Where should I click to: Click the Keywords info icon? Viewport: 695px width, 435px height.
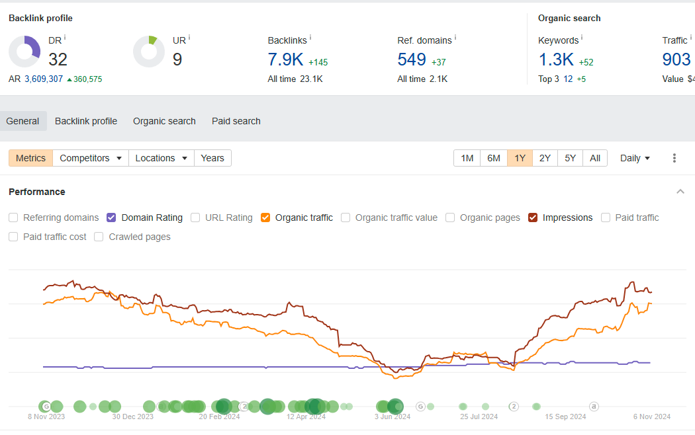pyautogui.click(x=582, y=38)
